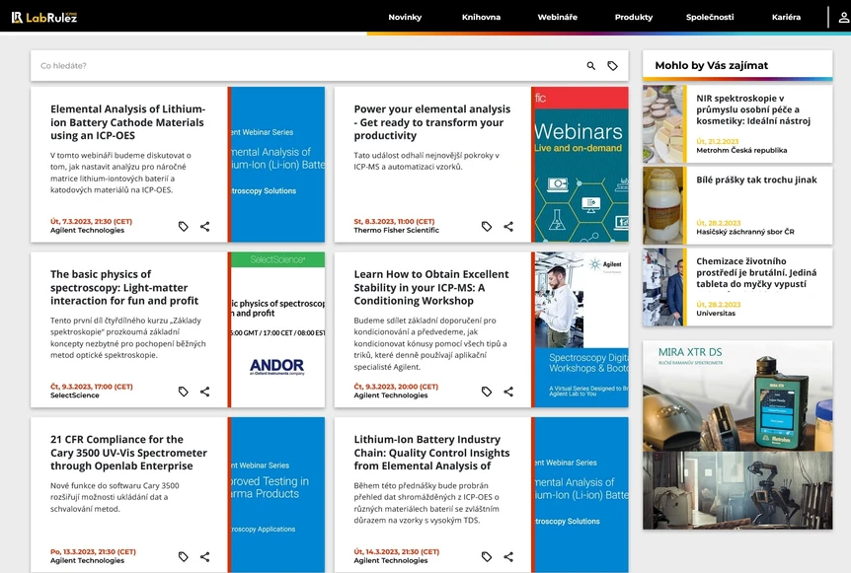This screenshot has height=573, width=851.
Task: Go to Kariéra page
Action: [x=786, y=17]
